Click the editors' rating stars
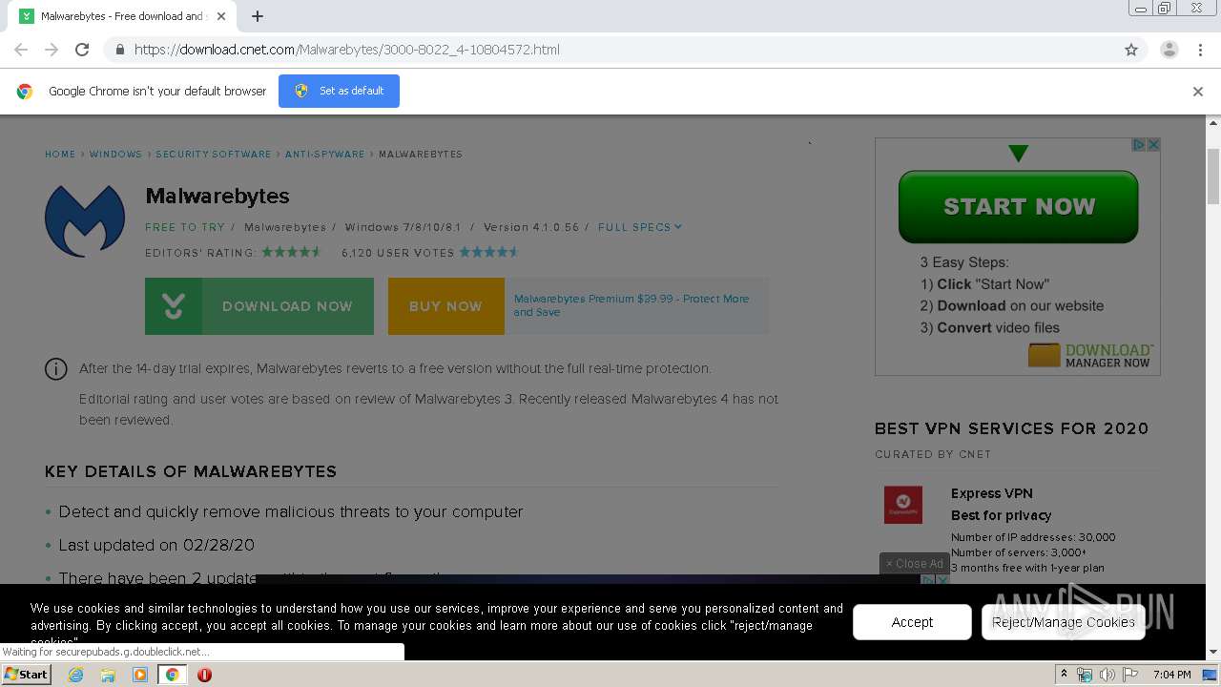The height and width of the screenshot is (687, 1221). [x=293, y=252]
